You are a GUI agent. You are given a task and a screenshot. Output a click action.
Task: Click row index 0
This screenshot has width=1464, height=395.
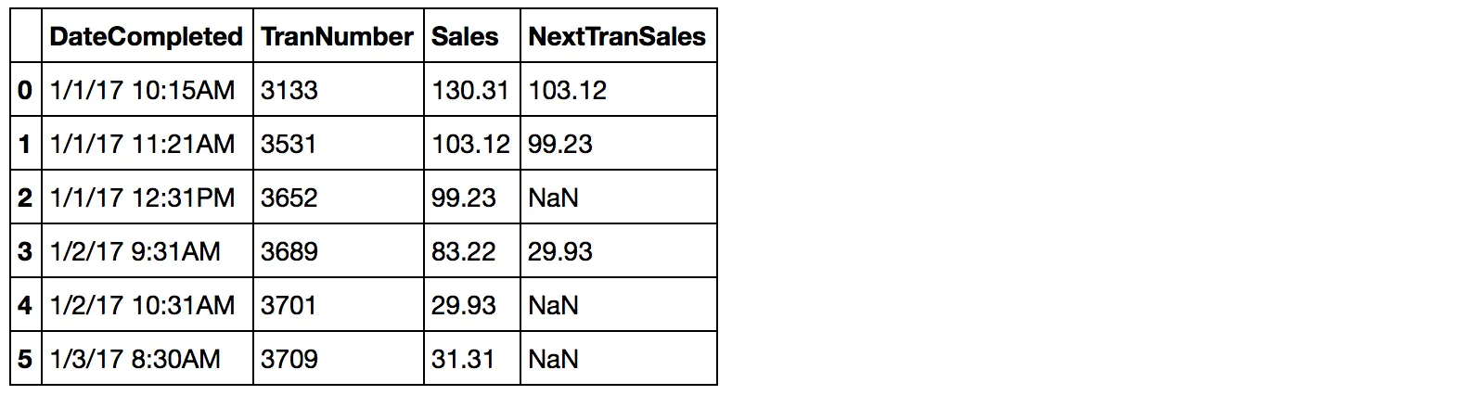pyautogui.click(x=24, y=90)
